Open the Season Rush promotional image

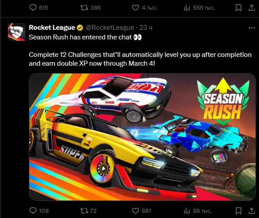pos(142,137)
